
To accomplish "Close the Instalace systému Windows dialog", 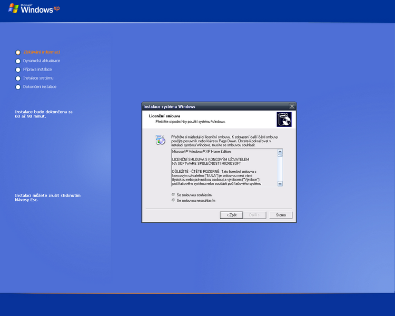I will [x=292, y=106].
